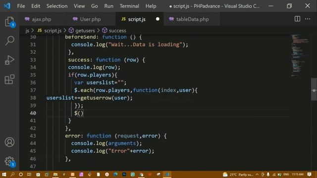Open the Selection menu
Viewport: 317px width, 178px height.
coord(57,6)
